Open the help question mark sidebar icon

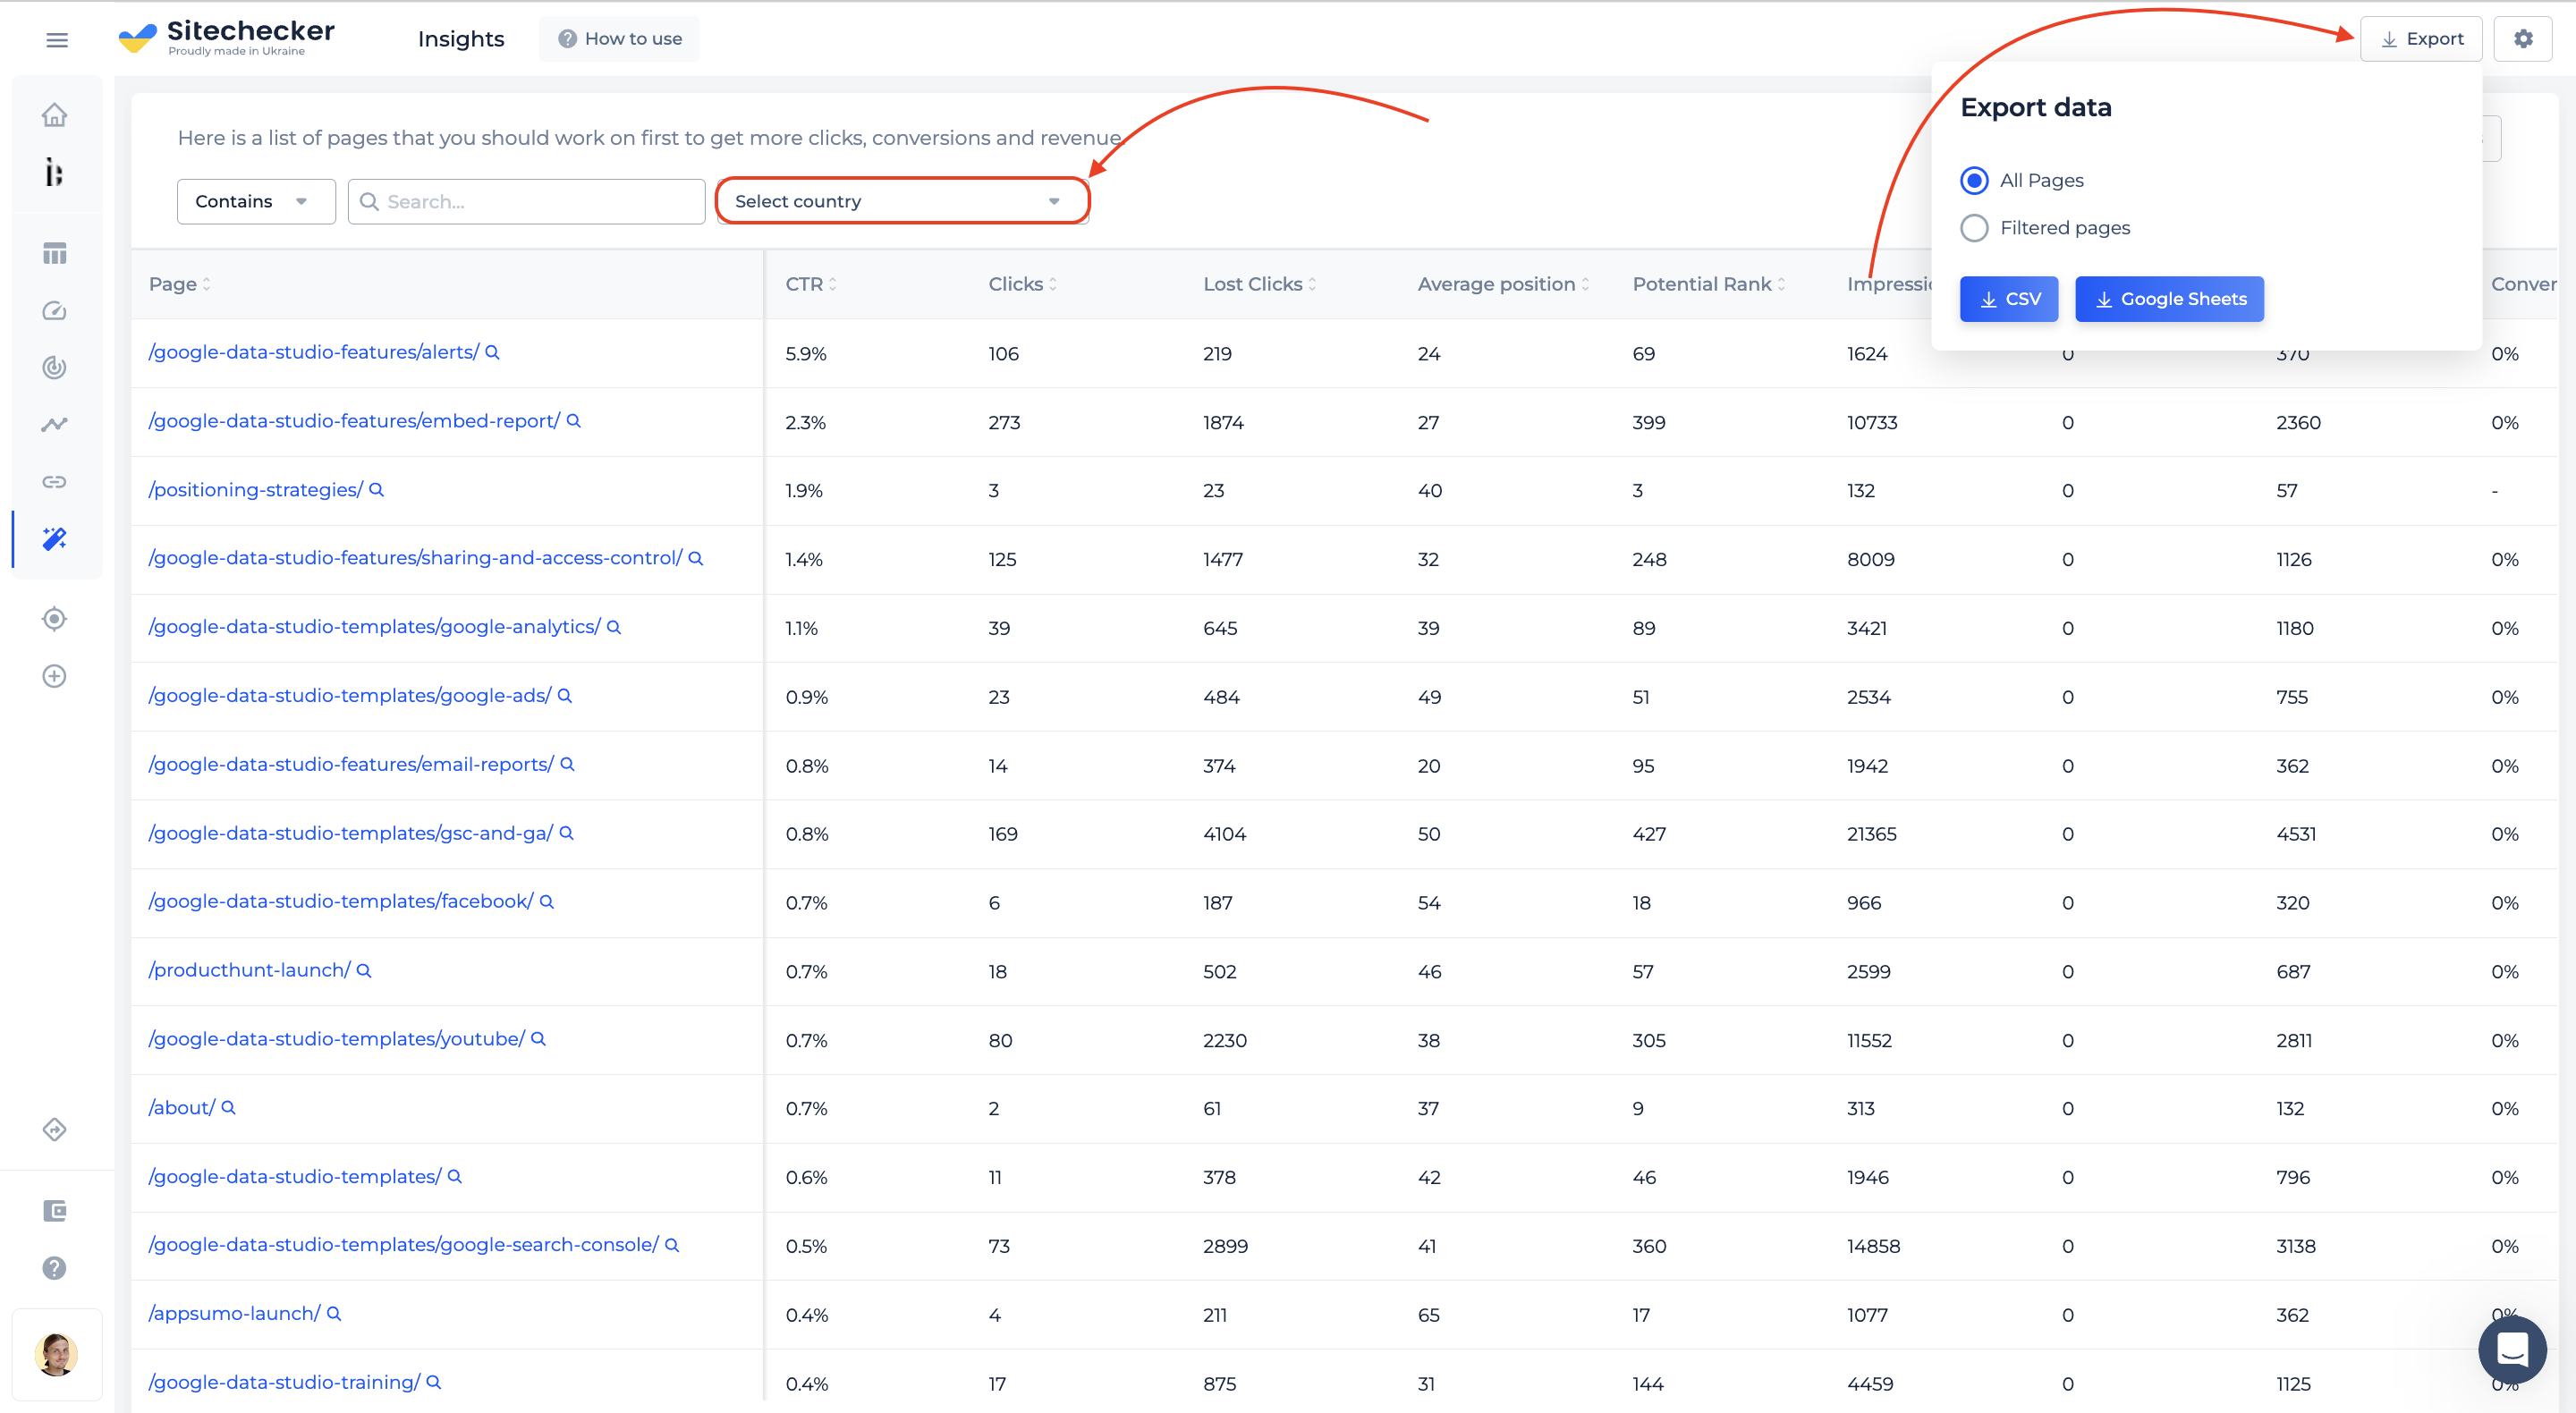[55, 1267]
